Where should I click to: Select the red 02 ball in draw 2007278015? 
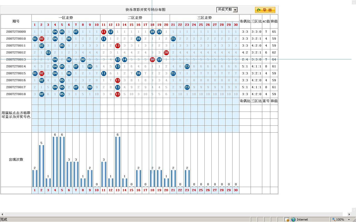(42, 74)
